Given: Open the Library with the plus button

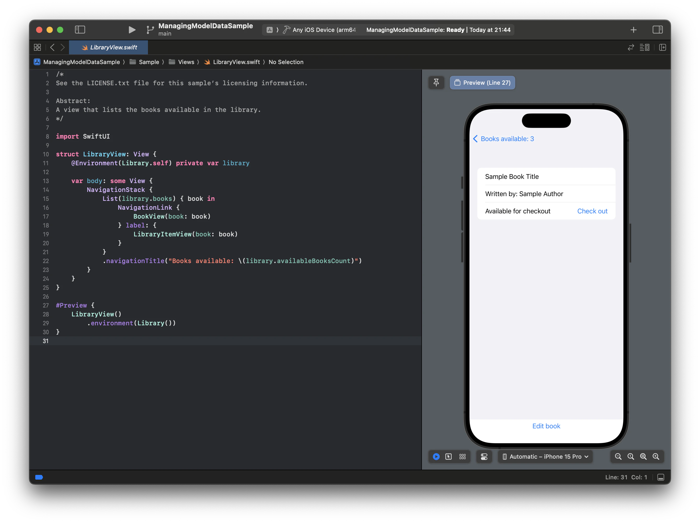Looking at the screenshot, I should pyautogui.click(x=633, y=30).
